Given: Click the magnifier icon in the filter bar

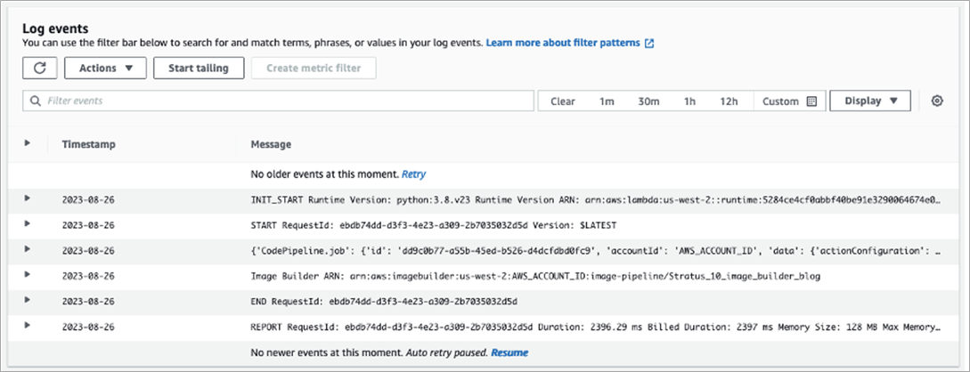Looking at the screenshot, I should coord(35,101).
